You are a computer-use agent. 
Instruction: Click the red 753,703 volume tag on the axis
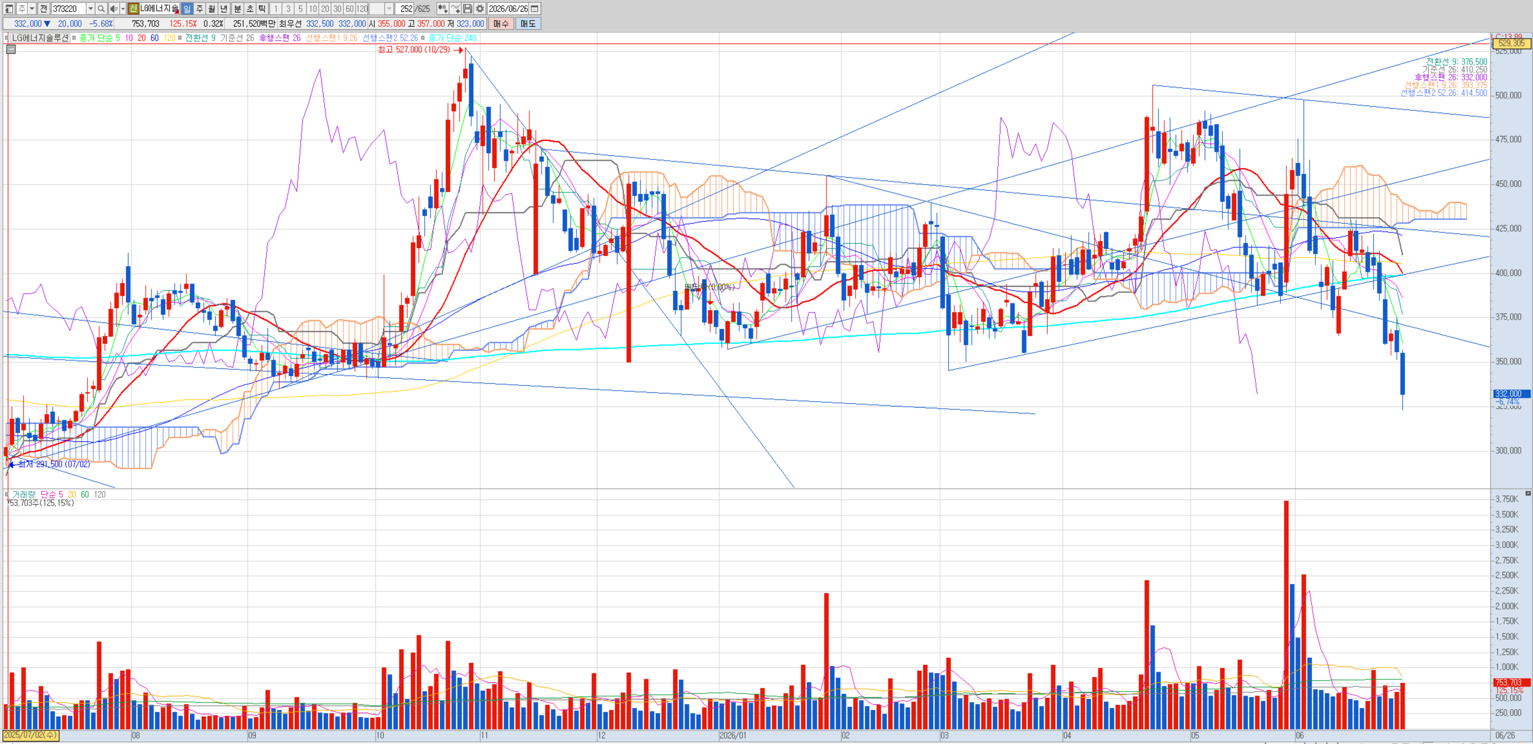coord(1511,682)
